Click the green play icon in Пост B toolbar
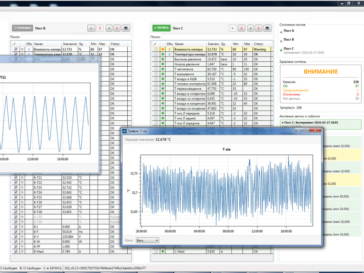The width and height of the screenshot is (364, 273). [x=91, y=28]
